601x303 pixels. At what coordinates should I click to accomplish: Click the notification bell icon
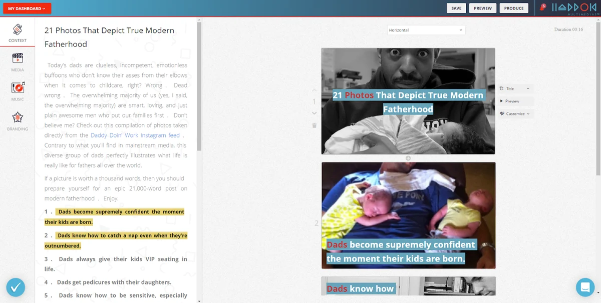(542, 7)
